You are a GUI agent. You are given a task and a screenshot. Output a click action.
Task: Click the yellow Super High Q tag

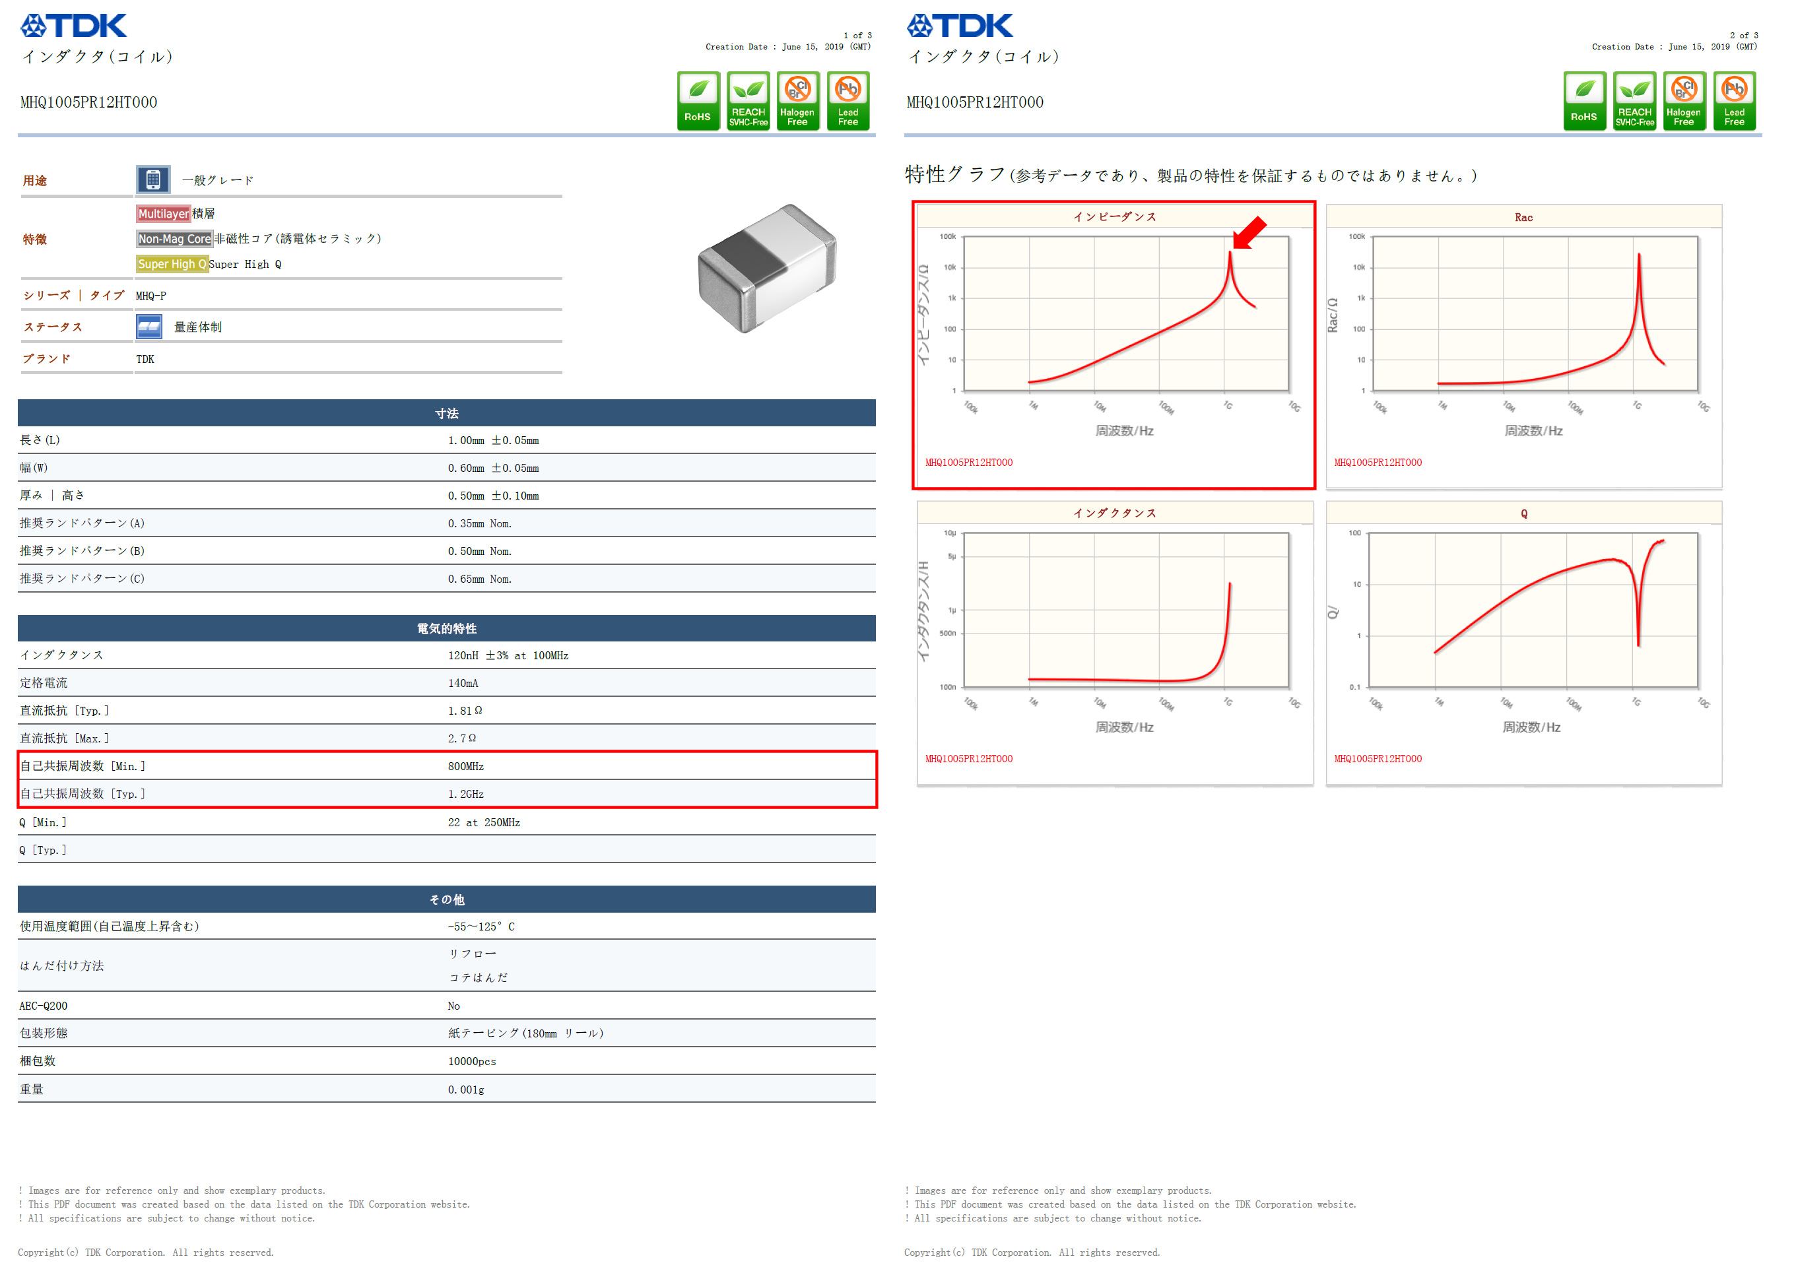click(172, 264)
